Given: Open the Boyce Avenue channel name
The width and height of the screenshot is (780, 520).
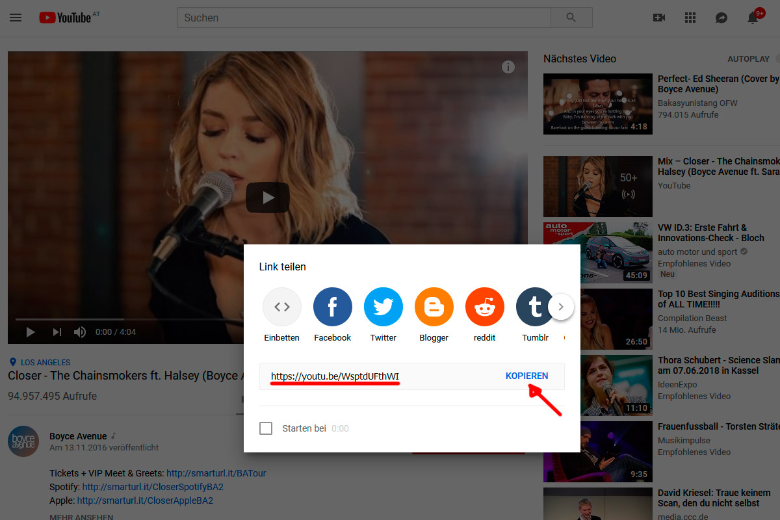Looking at the screenshot, I should (x=78, y=436).
